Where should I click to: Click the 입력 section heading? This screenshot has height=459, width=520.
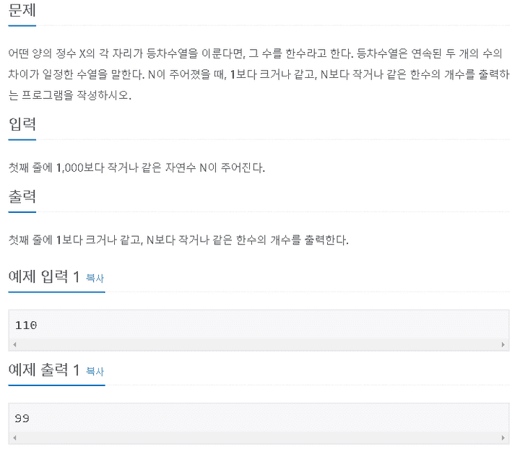click(x=22, y=124)
